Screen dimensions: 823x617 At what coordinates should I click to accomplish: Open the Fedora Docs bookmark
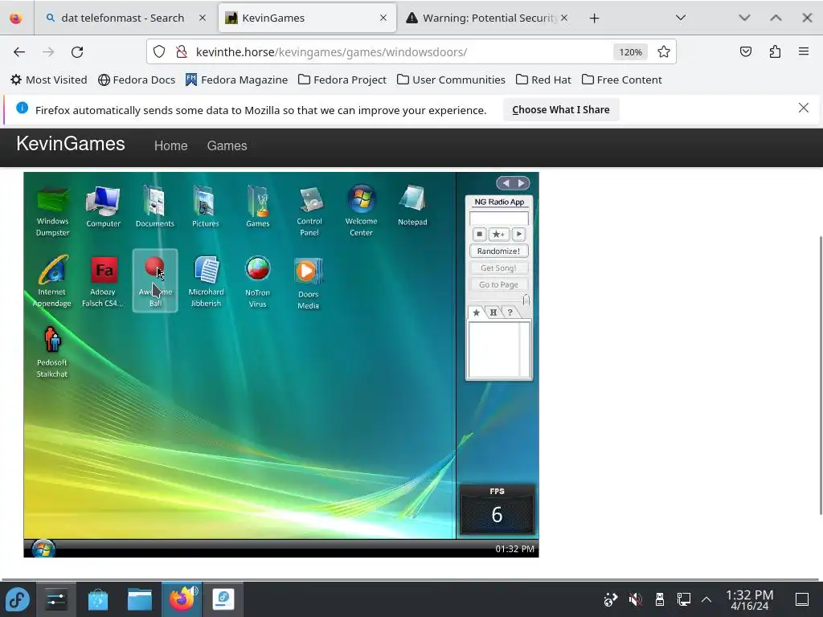137,80
